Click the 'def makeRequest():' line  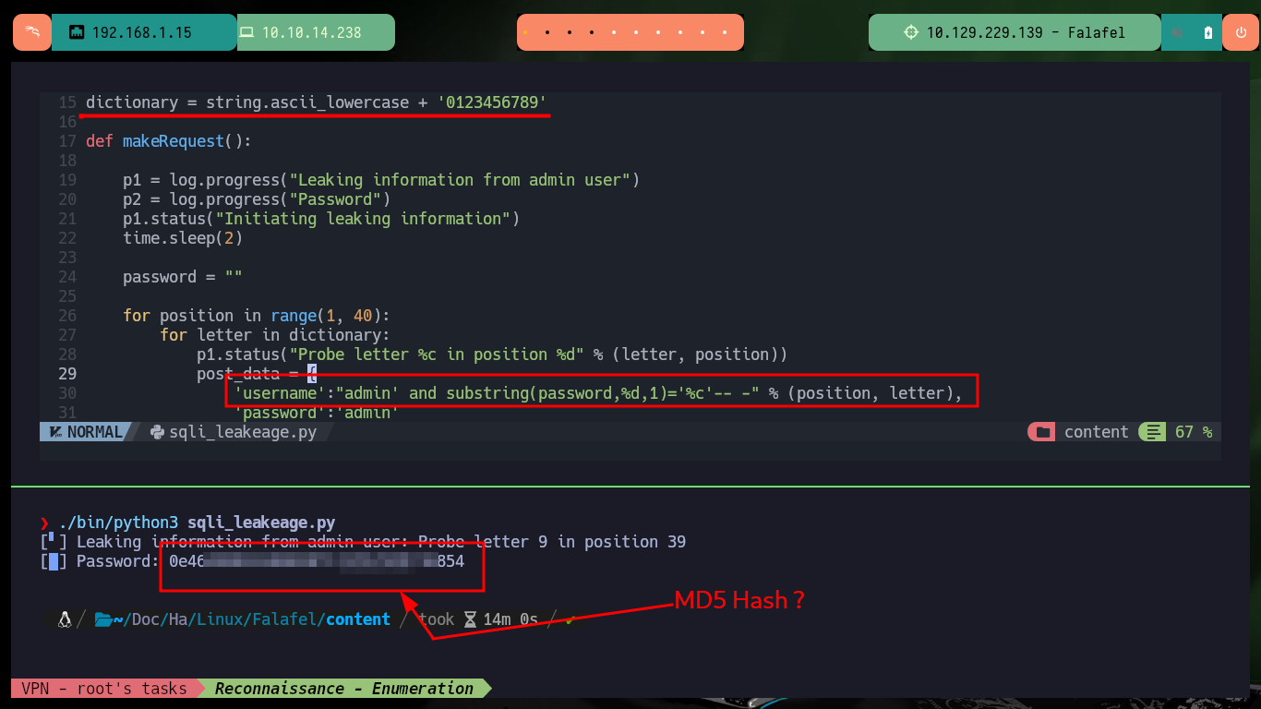tap(168, 141)
